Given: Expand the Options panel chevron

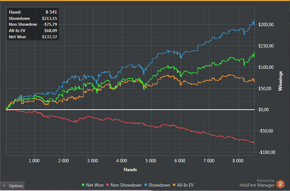Looking at the screenshot, I should 4,186.
